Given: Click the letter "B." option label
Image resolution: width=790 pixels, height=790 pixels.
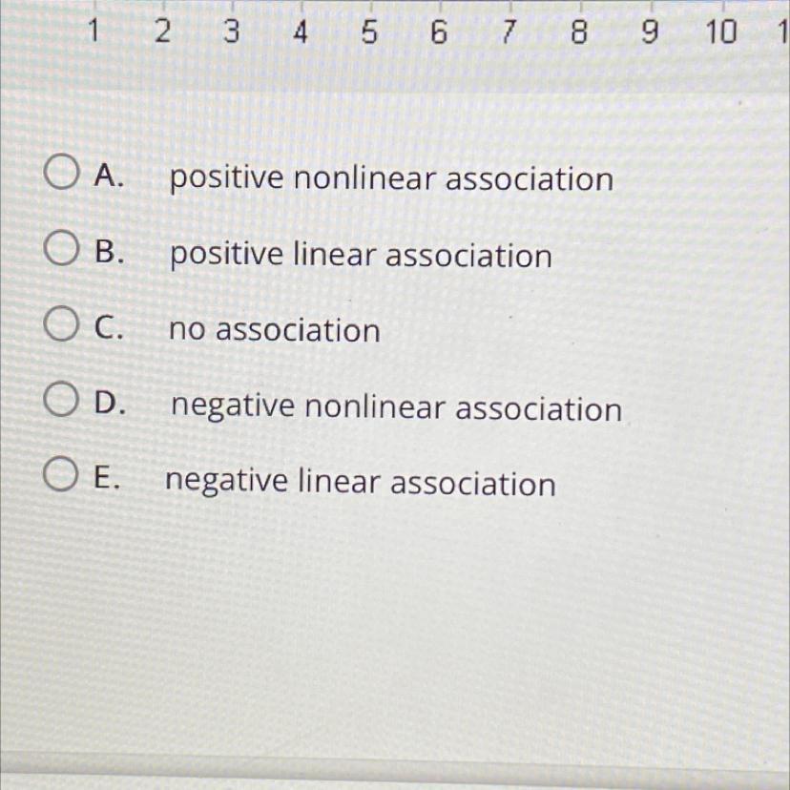Looking at the screenshot, I should click(110, 252).
